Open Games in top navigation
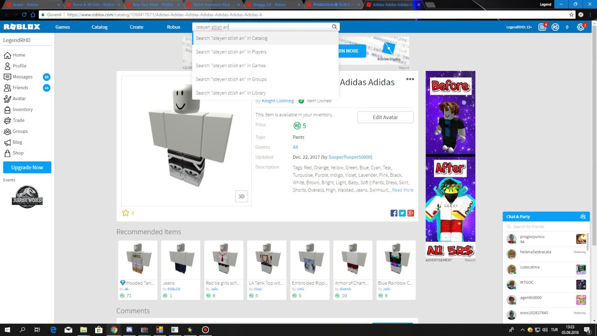 point(62,27)
